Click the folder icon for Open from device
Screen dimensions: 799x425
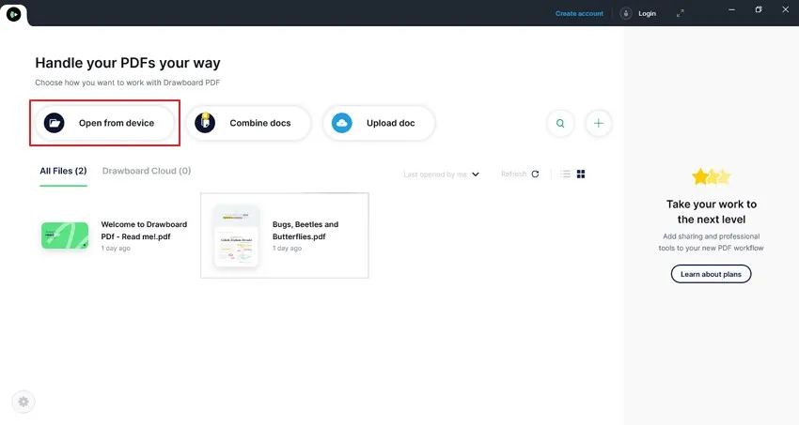click(54, 123)
